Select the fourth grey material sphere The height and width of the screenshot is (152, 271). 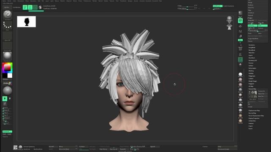[x=240, y=90]
